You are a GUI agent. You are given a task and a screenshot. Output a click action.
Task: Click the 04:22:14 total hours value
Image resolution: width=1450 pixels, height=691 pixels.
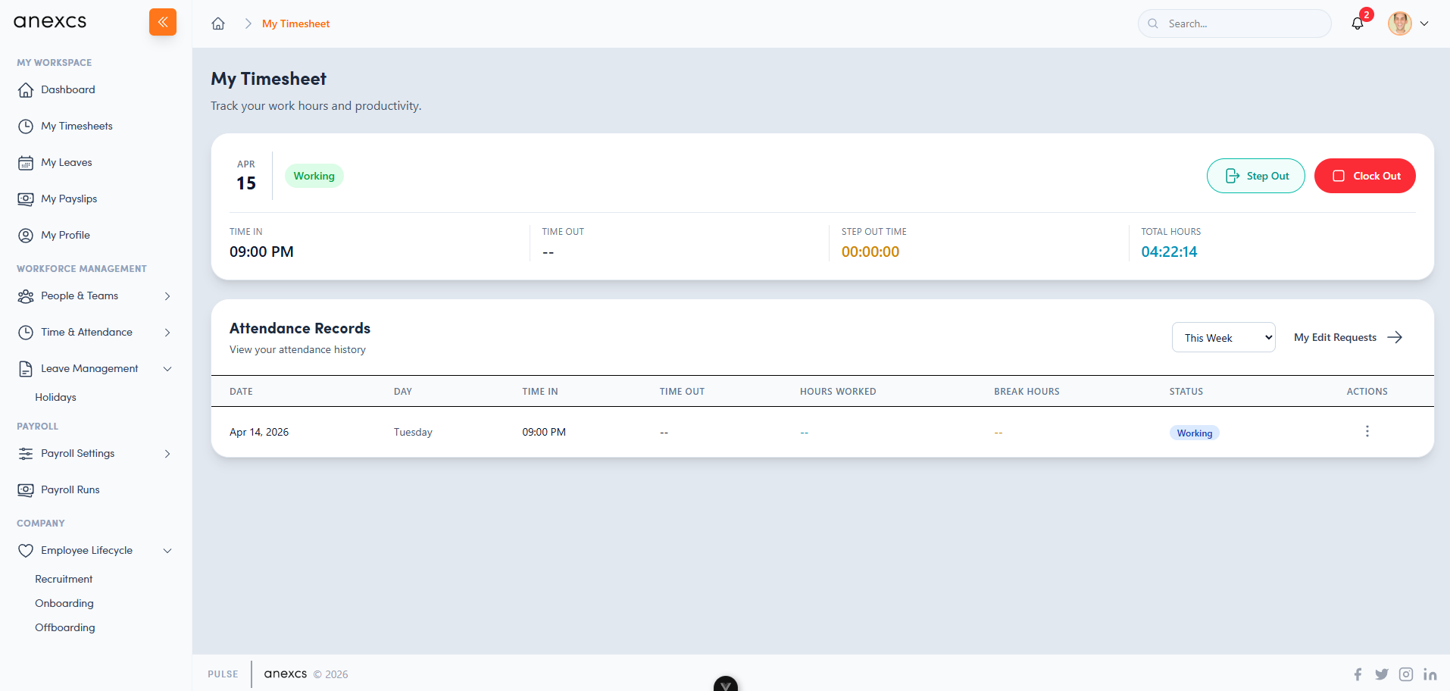coord(1169,252)
